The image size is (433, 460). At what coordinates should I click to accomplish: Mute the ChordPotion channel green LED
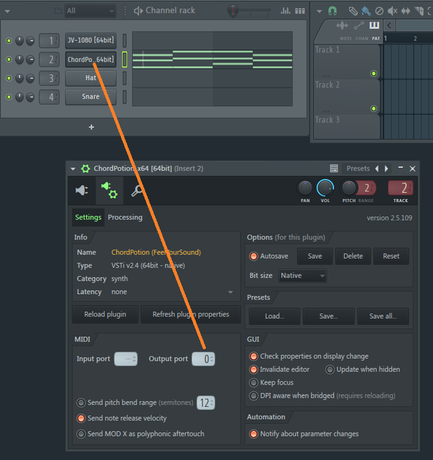pyautogui.click(x=9, y=60)
